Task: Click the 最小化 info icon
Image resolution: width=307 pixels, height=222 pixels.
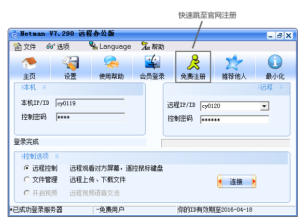Action: [275, 62]
